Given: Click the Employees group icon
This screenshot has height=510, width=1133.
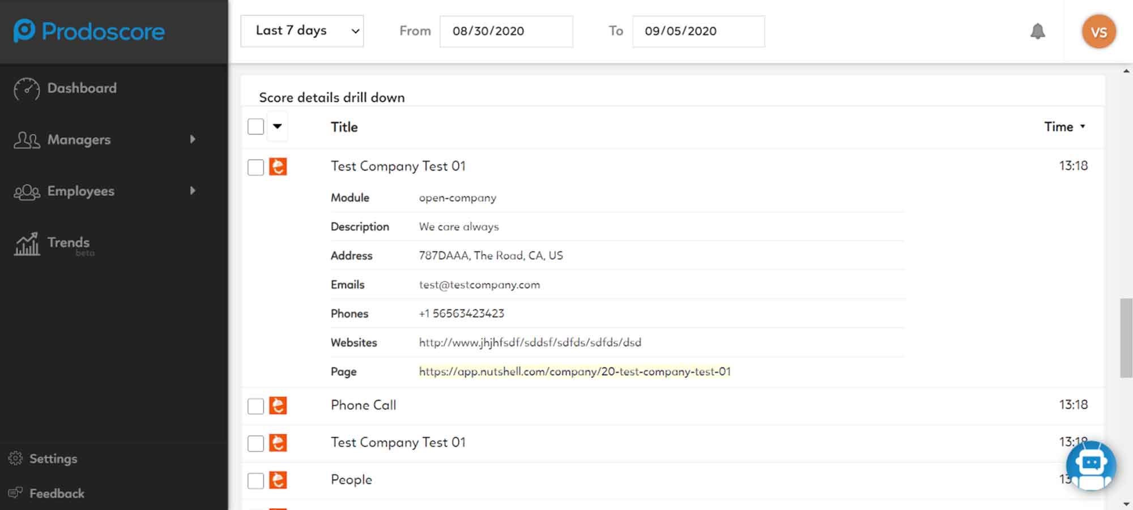Looking at the screenshot, I should 27,192.
